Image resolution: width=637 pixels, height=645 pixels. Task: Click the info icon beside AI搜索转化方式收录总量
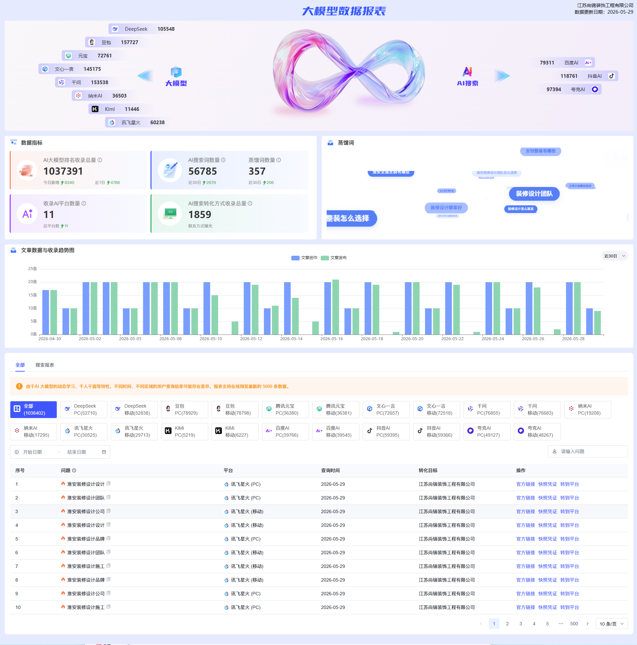250,203
